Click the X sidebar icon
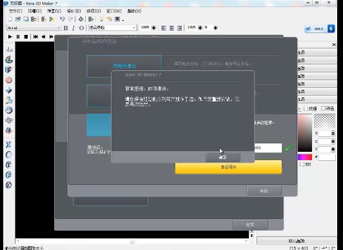 pos(8,145)
